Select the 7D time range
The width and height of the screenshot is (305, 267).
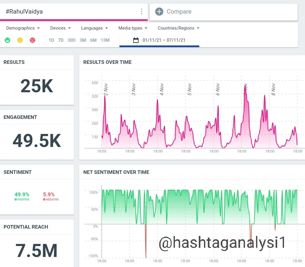[x=61, y=40]
